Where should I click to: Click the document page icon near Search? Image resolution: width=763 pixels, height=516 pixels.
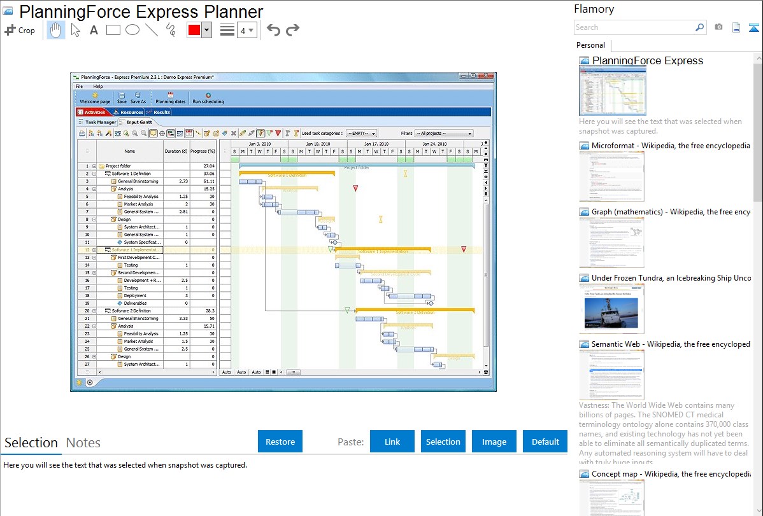click(736, 27)
